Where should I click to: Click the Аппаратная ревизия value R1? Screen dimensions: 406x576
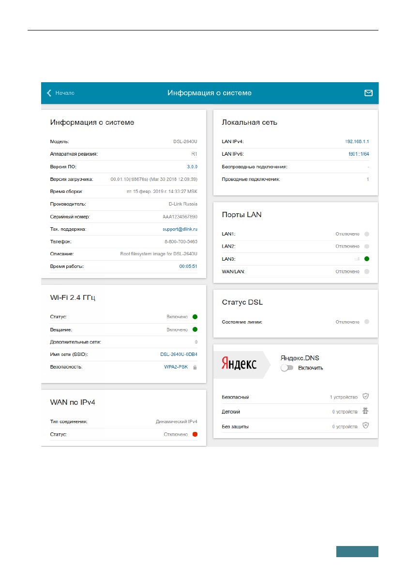(194, 154)
